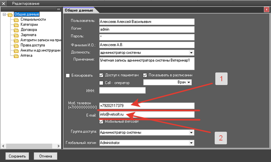
Task: Click the Отмена button
Action: pos(45,156)
